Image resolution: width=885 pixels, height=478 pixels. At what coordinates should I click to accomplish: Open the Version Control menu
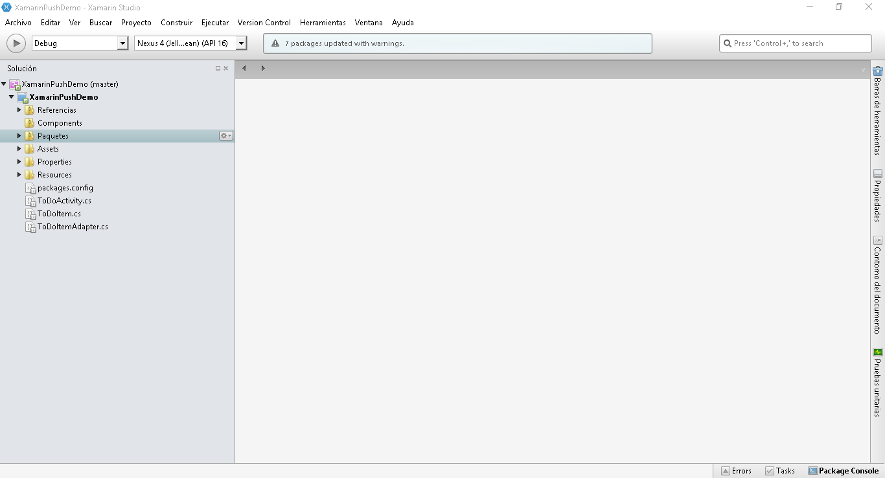point(264,22)
